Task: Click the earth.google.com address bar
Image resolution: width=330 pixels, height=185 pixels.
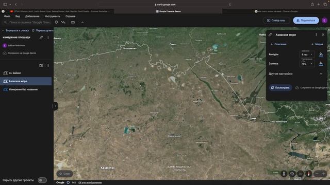Action: click(165, 5)
